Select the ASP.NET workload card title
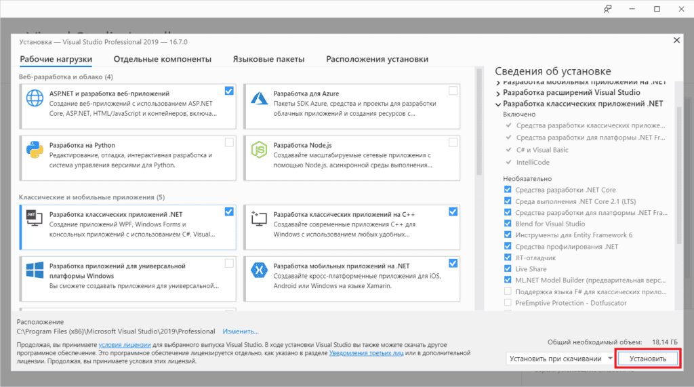 point(109,94)
